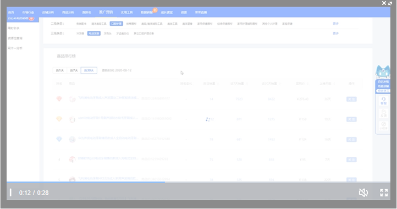The width and height of the screenshot is (397, 209).
Task: Click the mini program compass icon
Action: click(x=383, y=125)
